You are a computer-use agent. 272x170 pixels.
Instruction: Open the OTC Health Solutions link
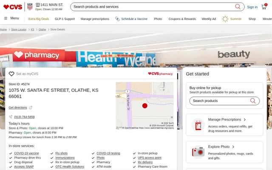[70, 167]
